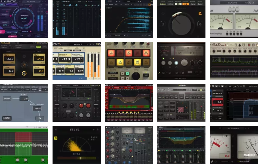Viewport: 258px width, 164px height.
Task: Click the Receive mode button
Action: coord(4,90)
